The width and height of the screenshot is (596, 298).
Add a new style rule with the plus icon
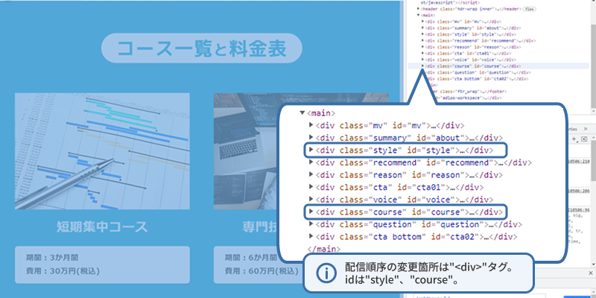tap(574, 139)
